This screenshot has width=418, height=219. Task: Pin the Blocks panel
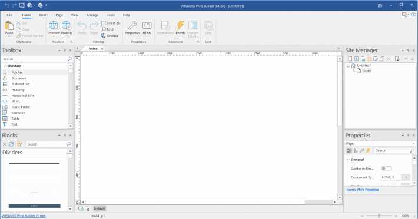coord(65,135)
